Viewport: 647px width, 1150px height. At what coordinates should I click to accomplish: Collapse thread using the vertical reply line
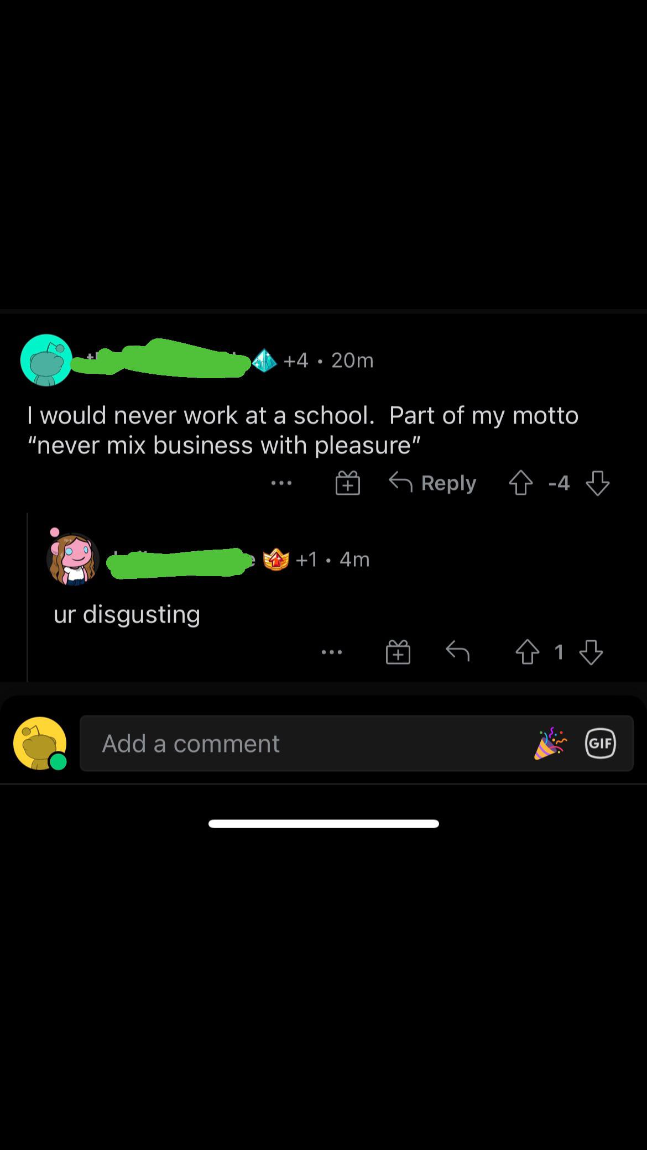coord(28,597)
